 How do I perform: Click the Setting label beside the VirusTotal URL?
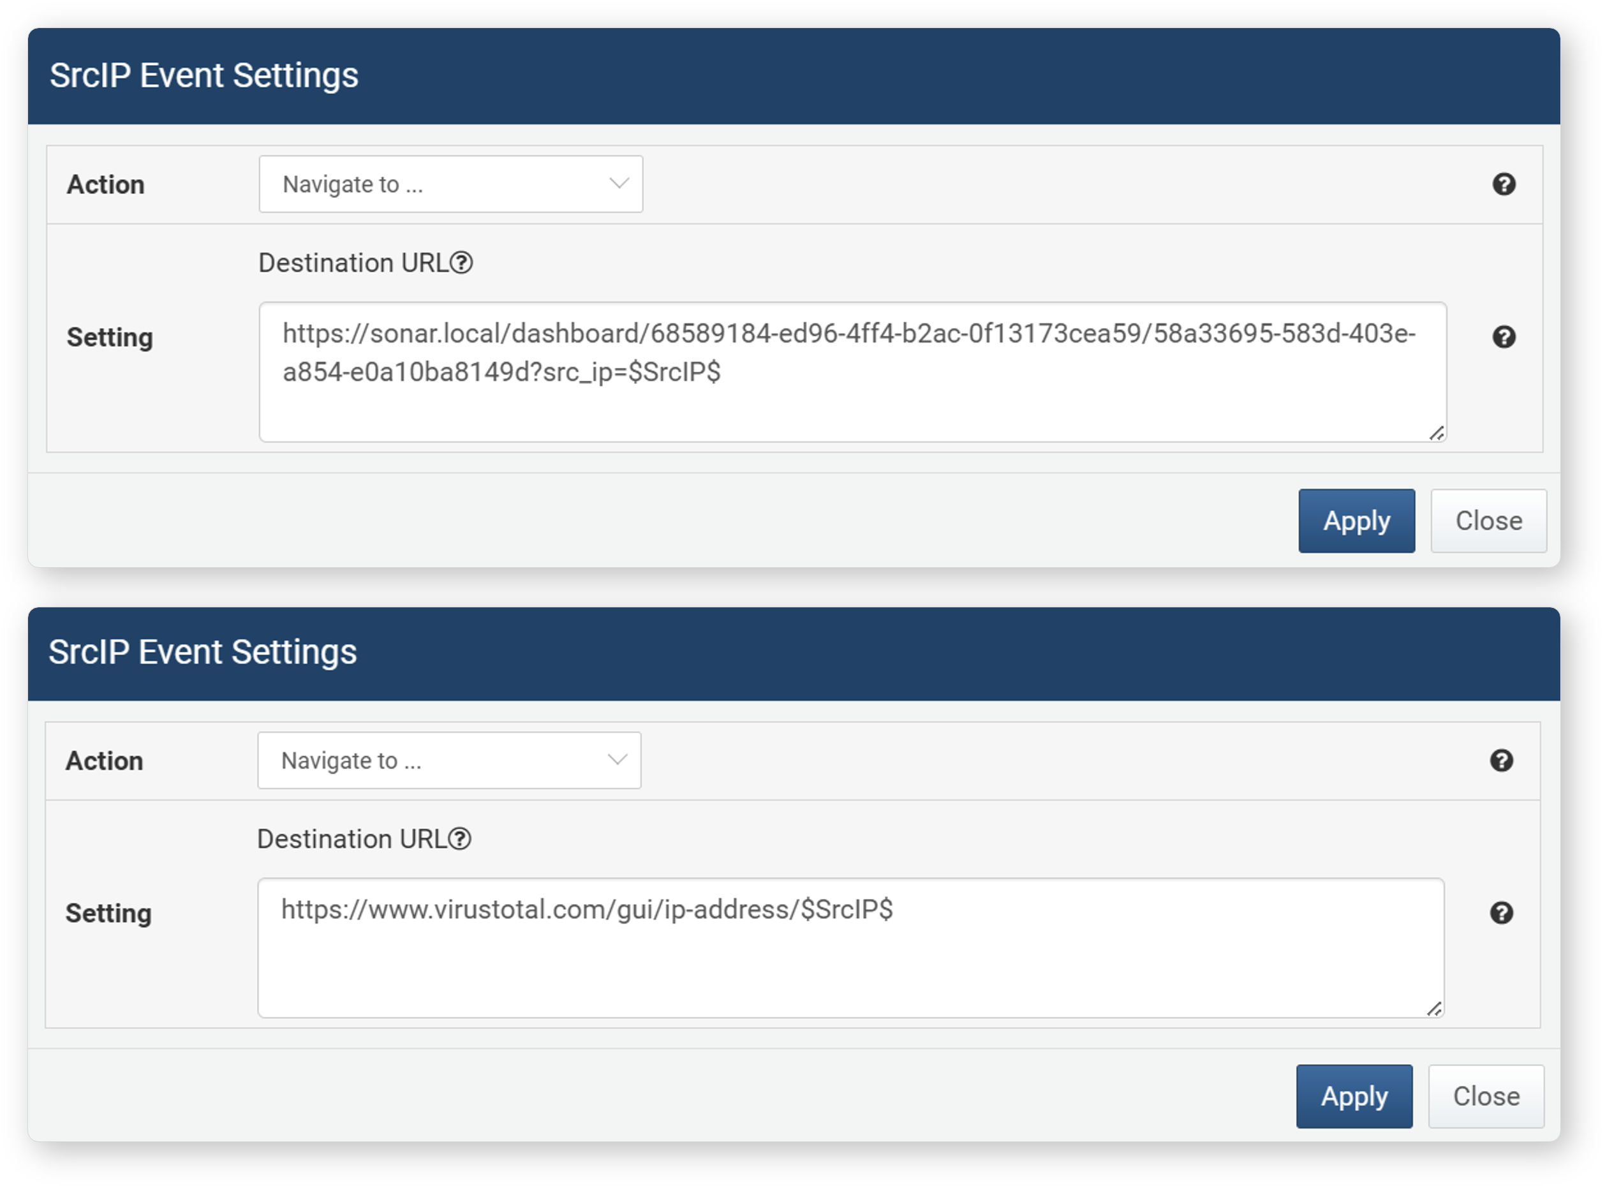(108, 913)
